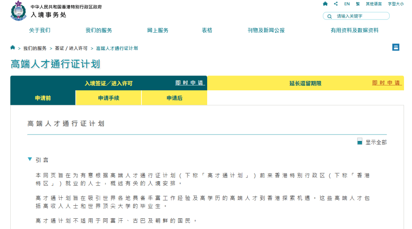
Task: Toggle the 显示全部 show-all icon
Action: point(359,141)
